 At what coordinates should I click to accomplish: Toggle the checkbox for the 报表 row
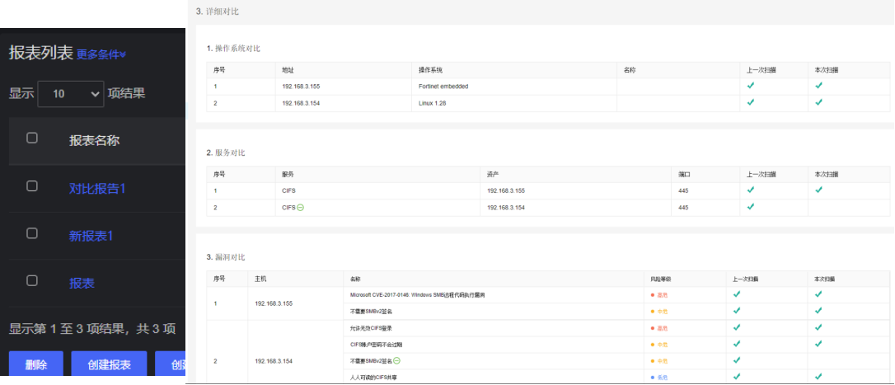[32, 281]
